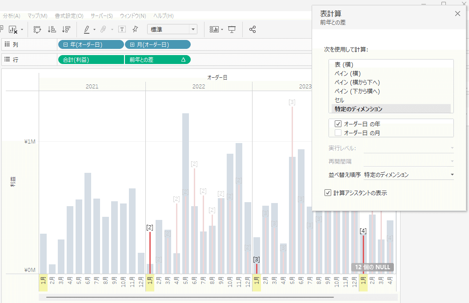Expand the 月(オーダー日) pill plus icon
Screen dimensions: 469x303
(132, 44)
